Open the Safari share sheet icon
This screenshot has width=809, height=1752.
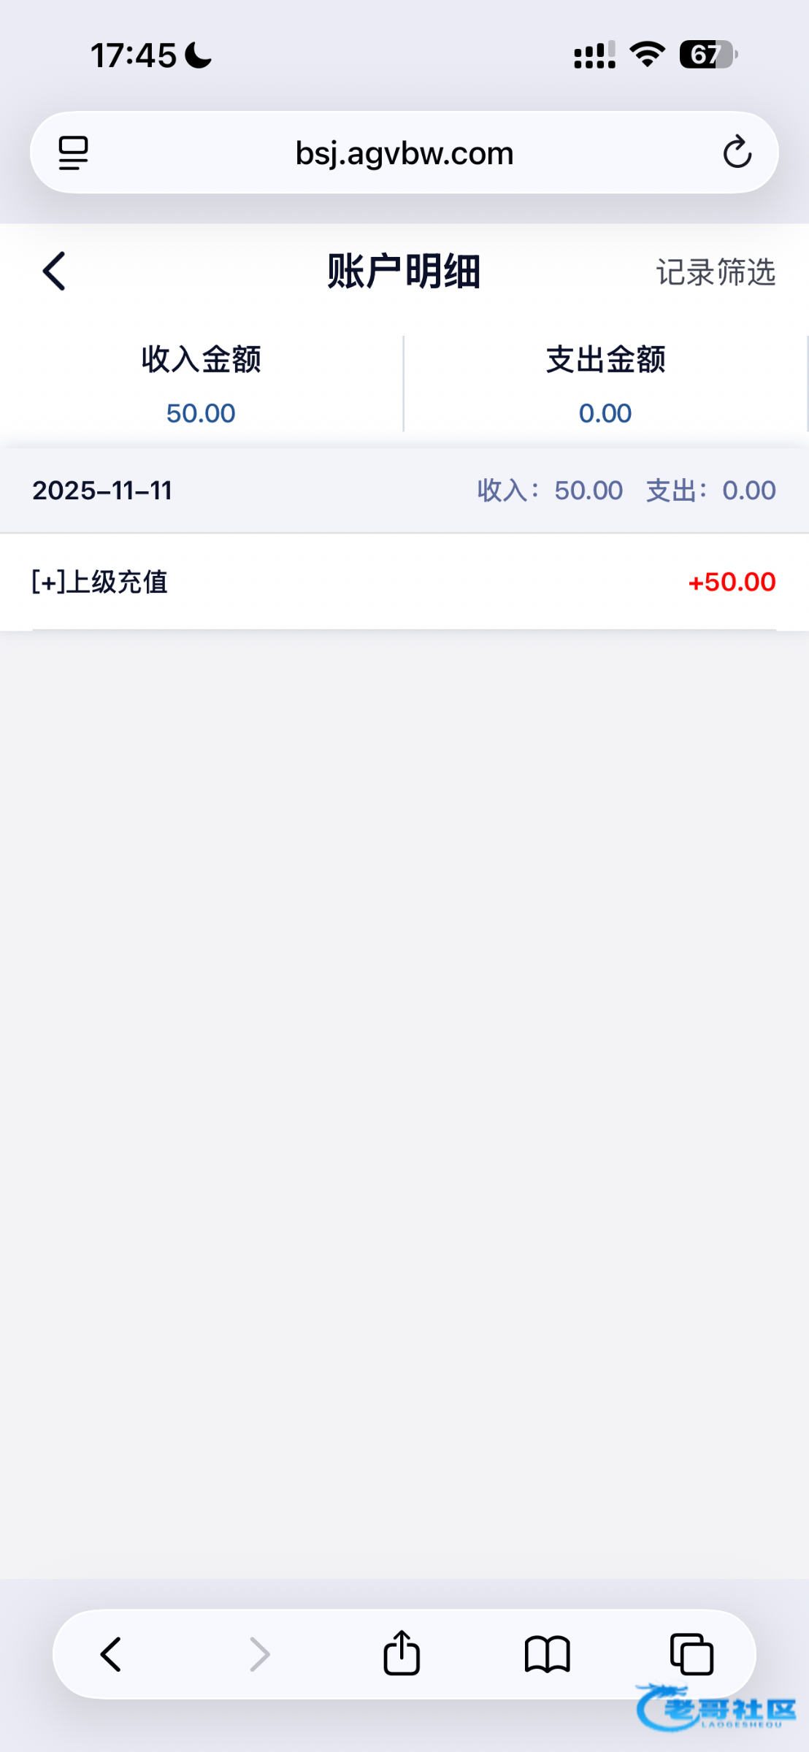pyautogui.click(x=402, y=1653)
